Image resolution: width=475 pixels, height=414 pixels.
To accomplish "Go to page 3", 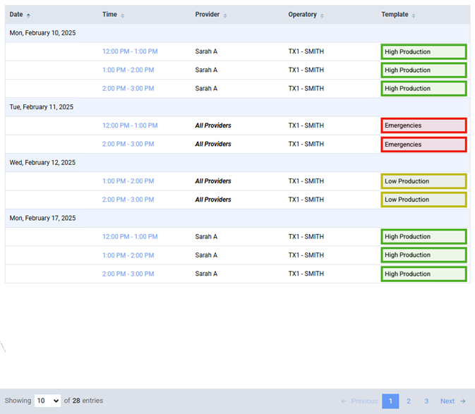I will click(426, 401).
